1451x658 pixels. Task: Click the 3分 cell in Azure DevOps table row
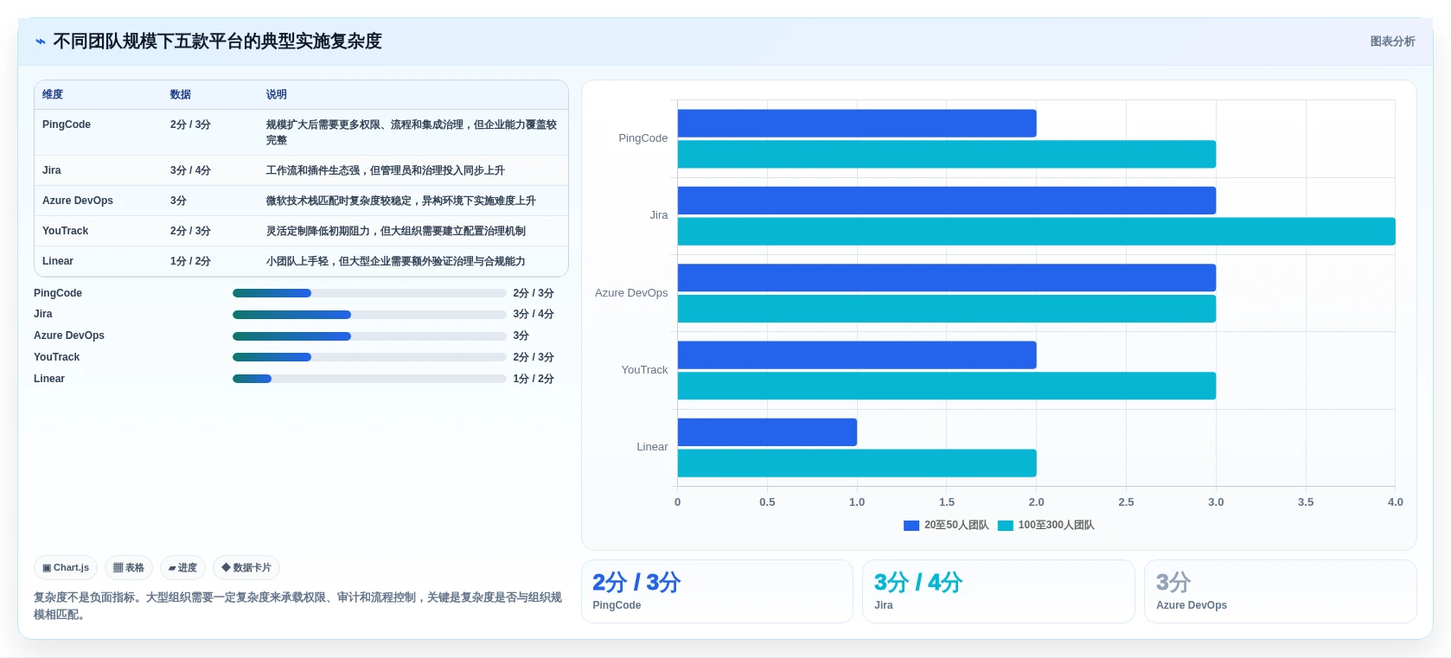tap(178, 201)
